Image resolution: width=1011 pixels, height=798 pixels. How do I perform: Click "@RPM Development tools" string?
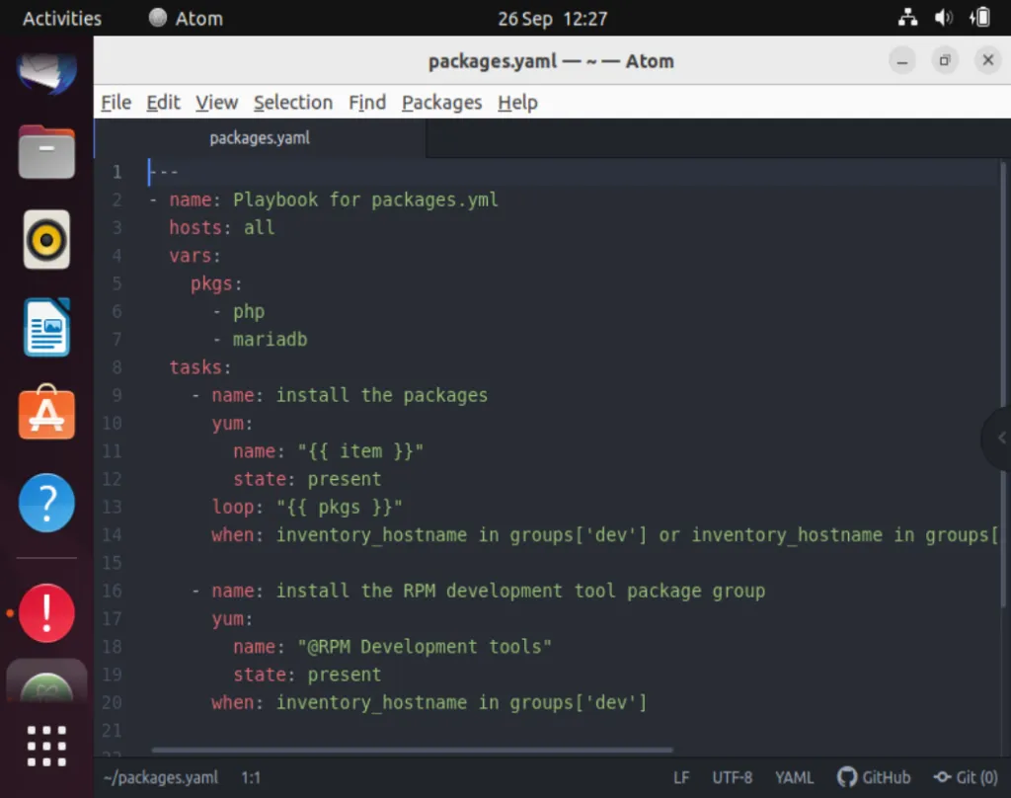tap(425, 646)
